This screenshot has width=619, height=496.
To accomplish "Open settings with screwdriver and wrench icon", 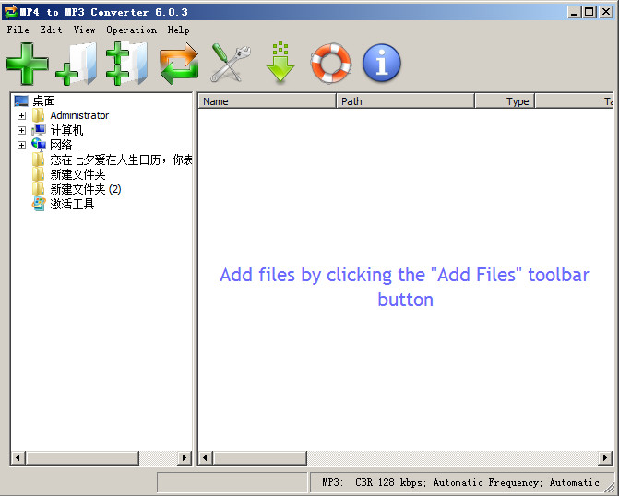I will click(230, 63).
